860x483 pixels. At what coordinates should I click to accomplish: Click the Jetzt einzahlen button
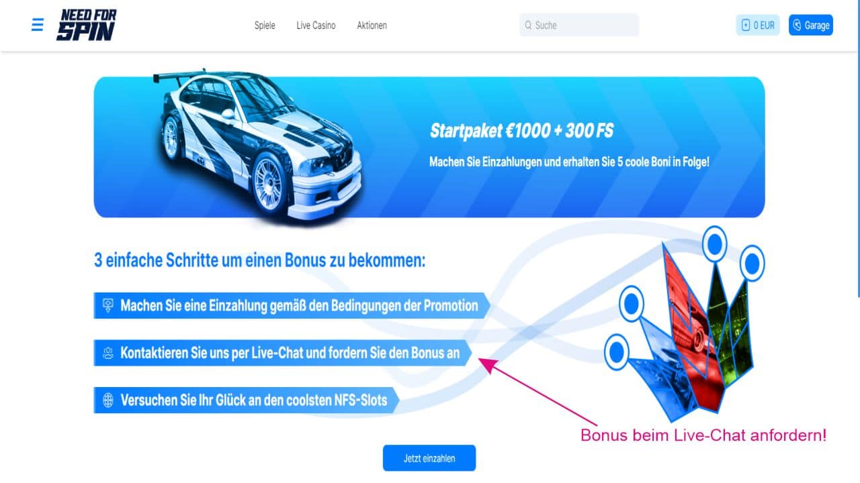pyautogui.click(x=429, y=458)
